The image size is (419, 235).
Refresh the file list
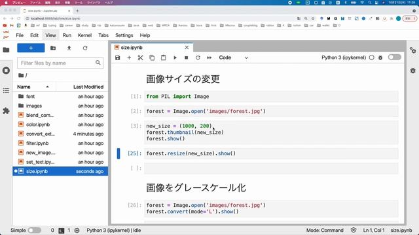[85, 48]
